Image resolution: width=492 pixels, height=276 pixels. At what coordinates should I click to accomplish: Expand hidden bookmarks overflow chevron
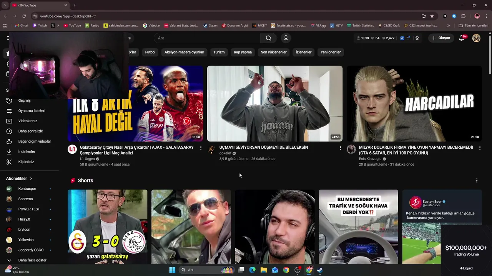pos(448,26)
